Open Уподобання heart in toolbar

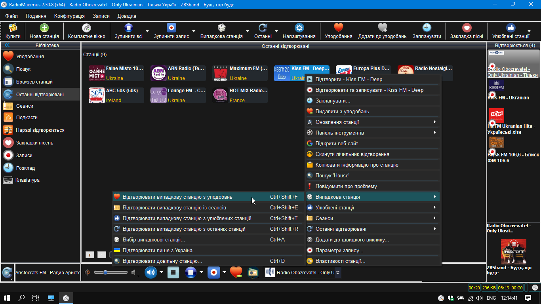338,31
